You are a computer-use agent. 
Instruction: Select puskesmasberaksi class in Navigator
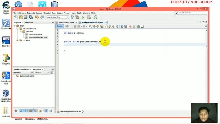pyautogui.click(x=27, y=76)
